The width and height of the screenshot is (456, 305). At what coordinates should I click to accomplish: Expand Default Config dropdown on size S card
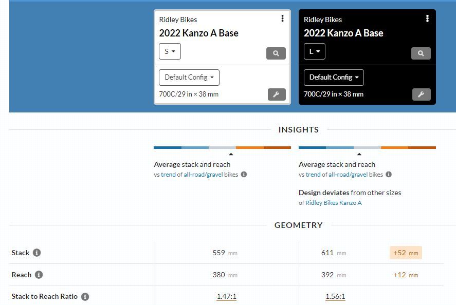click(x=189, y=78)
